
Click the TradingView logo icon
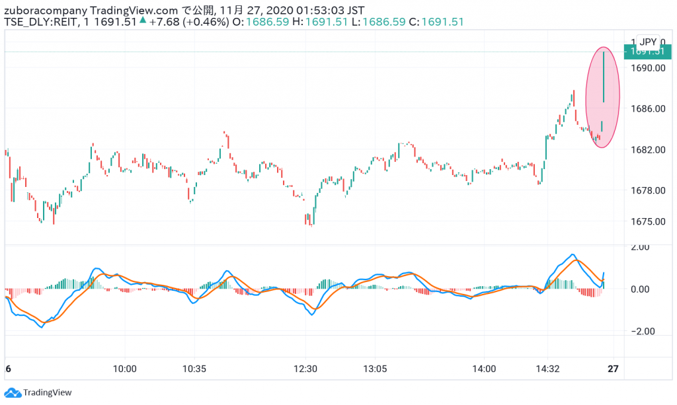[13, 392]
